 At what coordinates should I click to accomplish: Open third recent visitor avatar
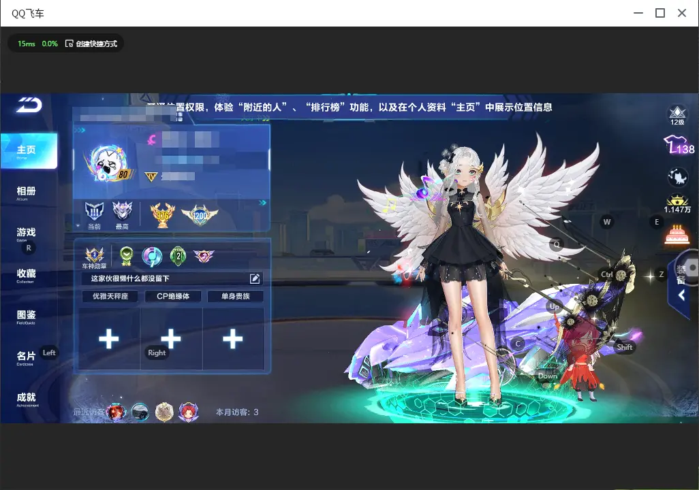pyautogui.click(x=164, y=412)
